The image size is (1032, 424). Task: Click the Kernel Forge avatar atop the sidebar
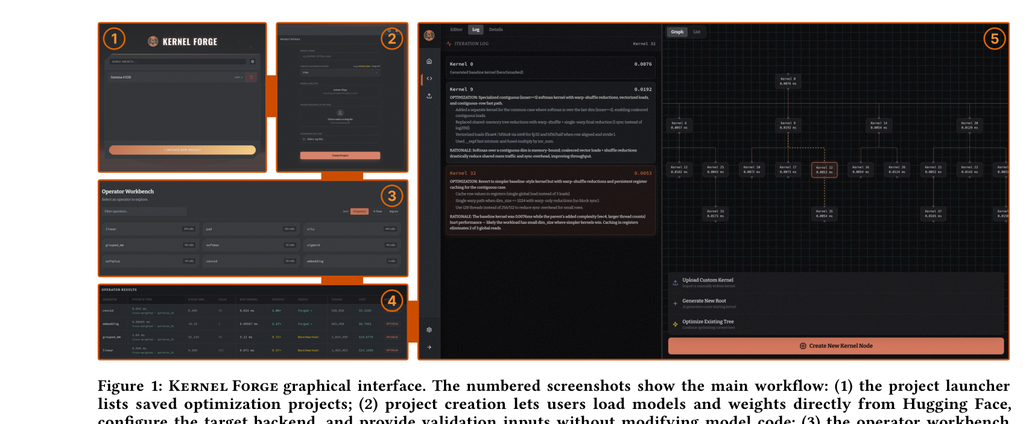tap(429, 36)
